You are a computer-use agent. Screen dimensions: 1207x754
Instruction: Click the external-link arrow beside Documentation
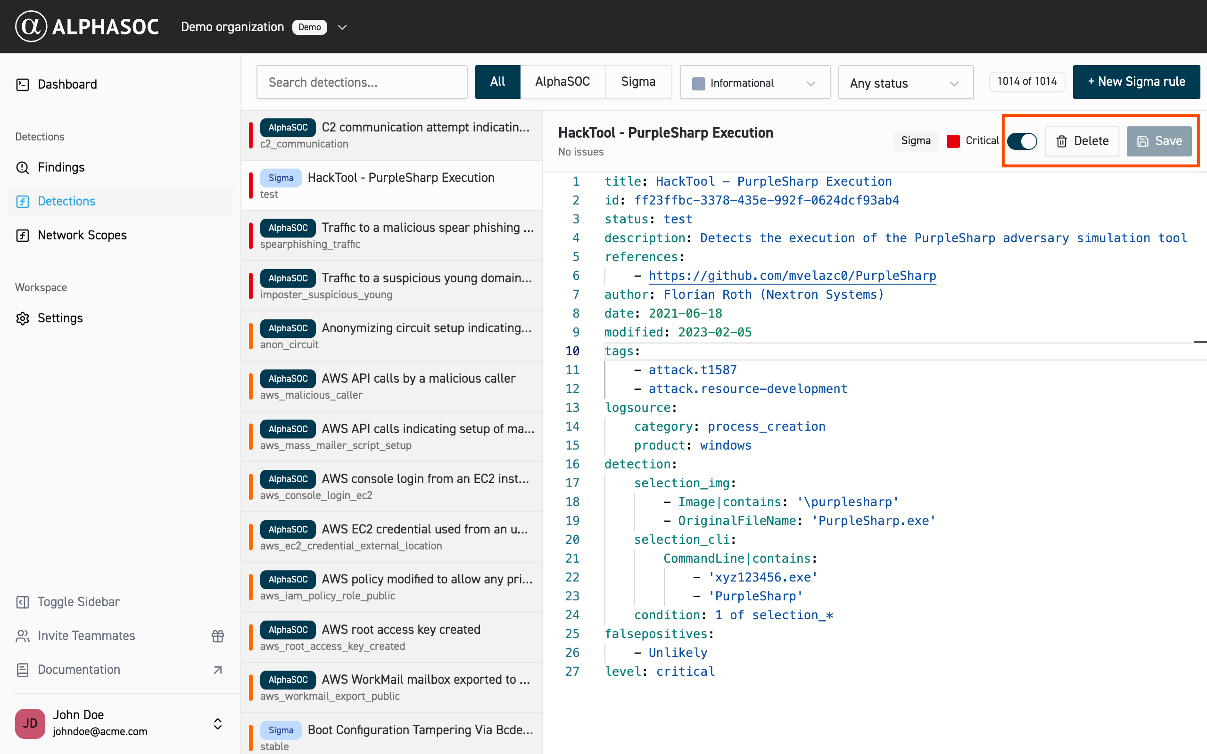point(217,670)
